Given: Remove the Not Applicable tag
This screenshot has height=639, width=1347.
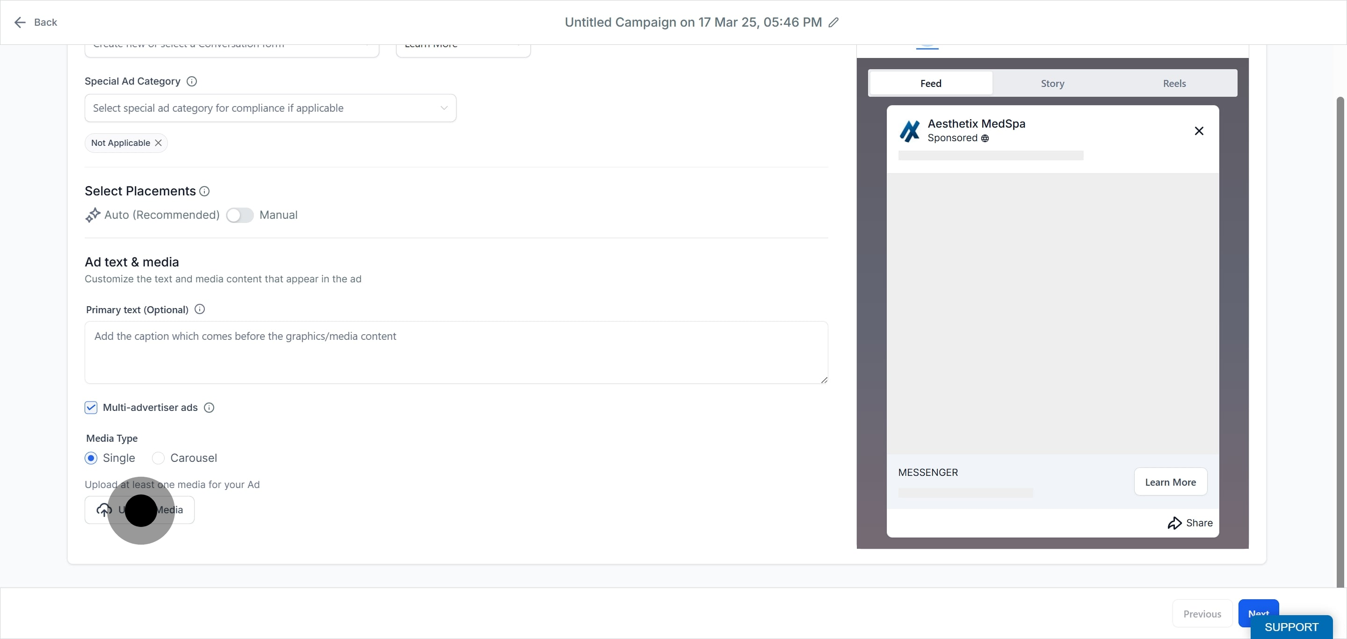Looking at the screenshot, I should coord(158,143).
